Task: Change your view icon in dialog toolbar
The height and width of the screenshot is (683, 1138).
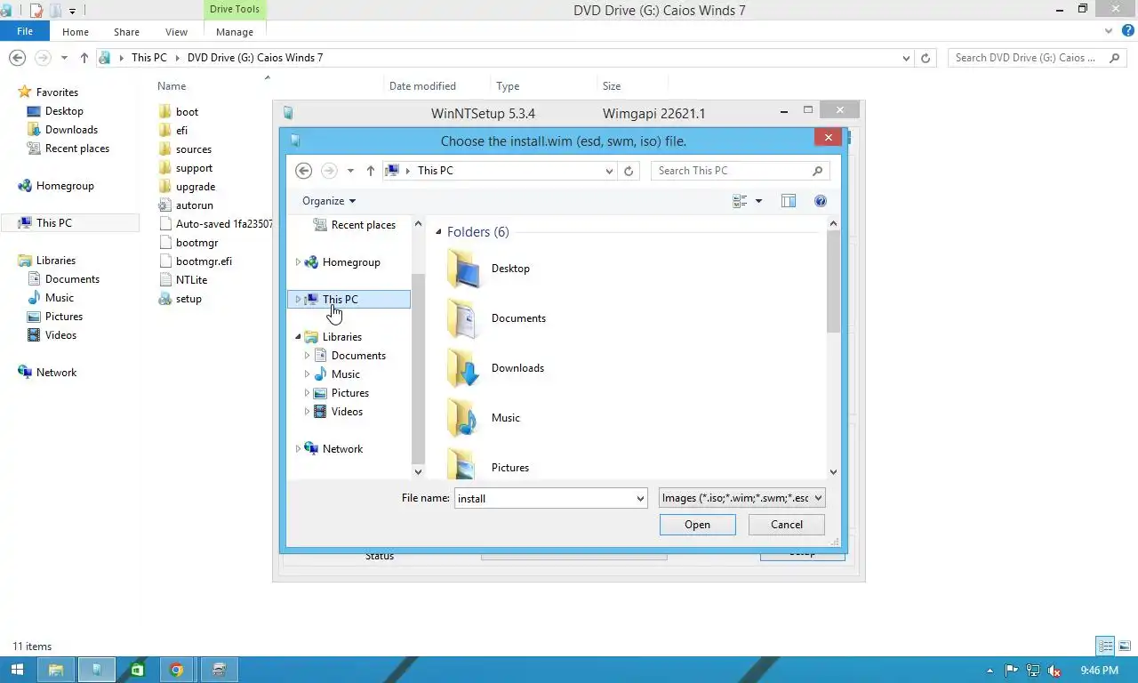Action: (740, 201)
